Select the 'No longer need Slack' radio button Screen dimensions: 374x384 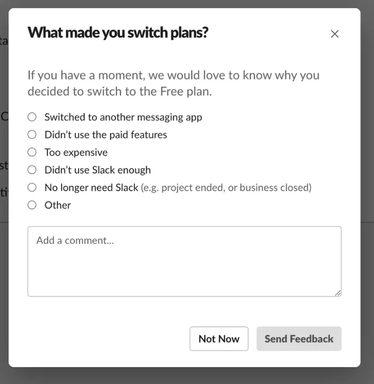[32, 187]
